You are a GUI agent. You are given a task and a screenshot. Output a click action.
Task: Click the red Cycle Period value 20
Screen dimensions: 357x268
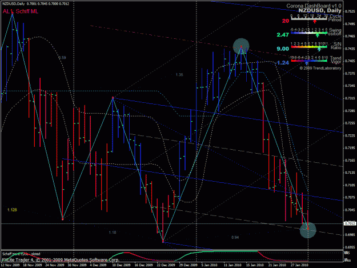point(286,21)
